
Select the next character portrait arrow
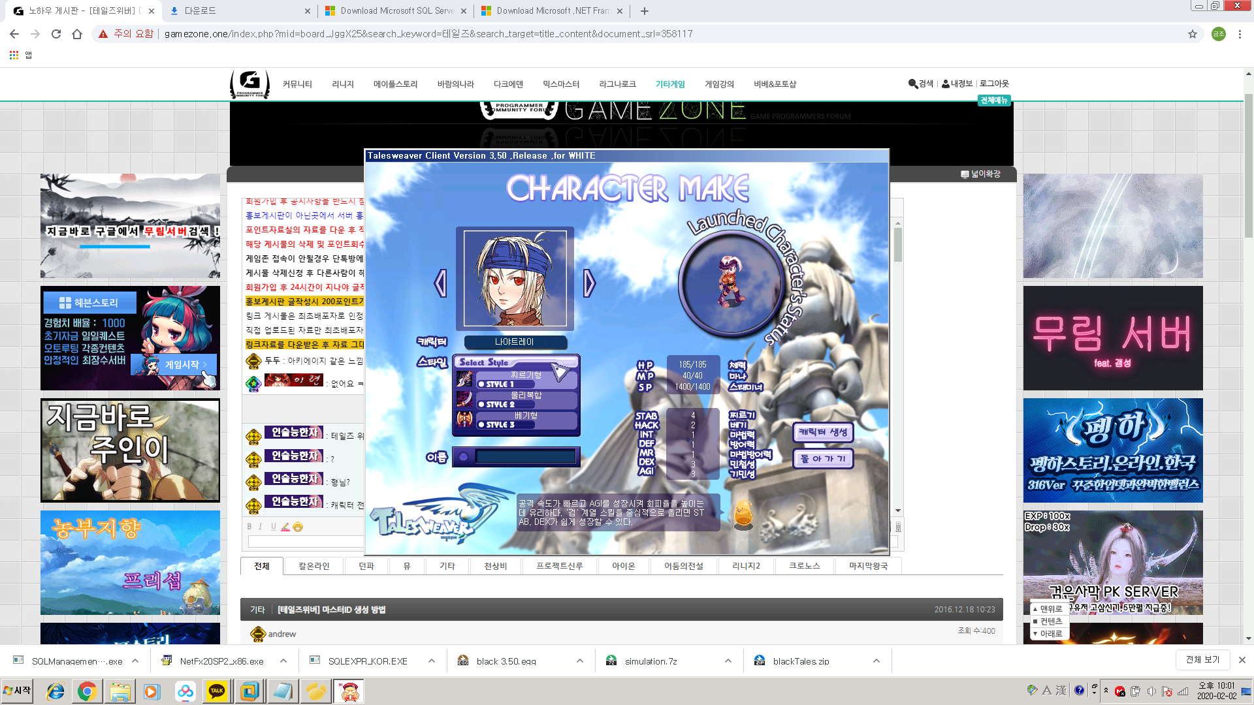(589, 283)
